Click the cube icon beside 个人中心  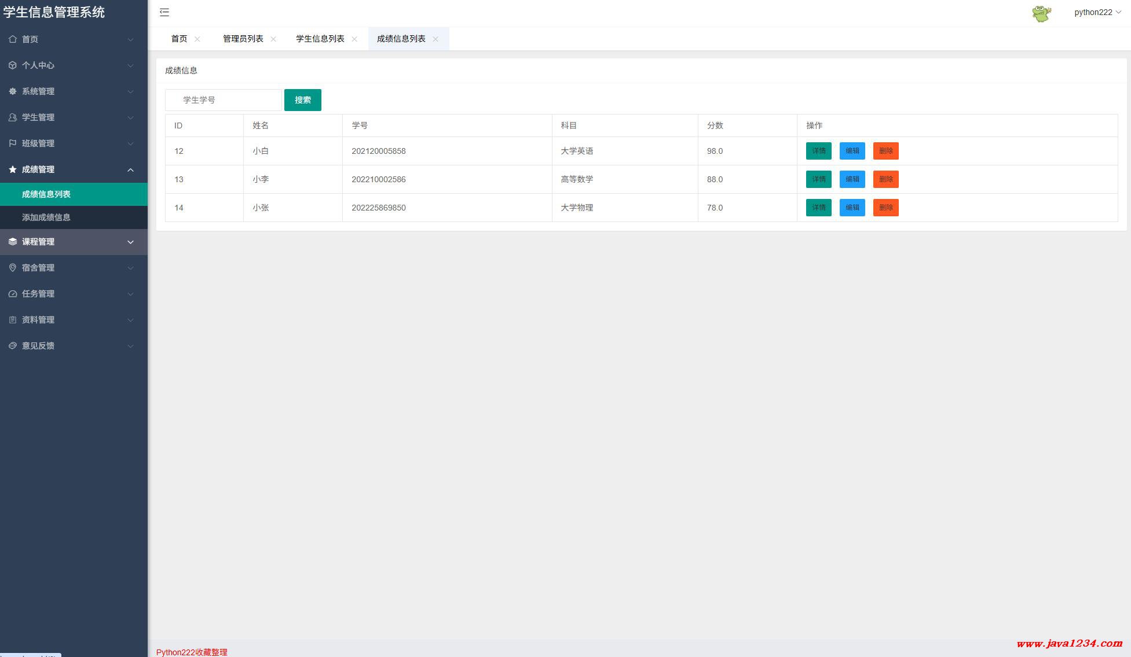pyautogui.click(x=13, y=65)
